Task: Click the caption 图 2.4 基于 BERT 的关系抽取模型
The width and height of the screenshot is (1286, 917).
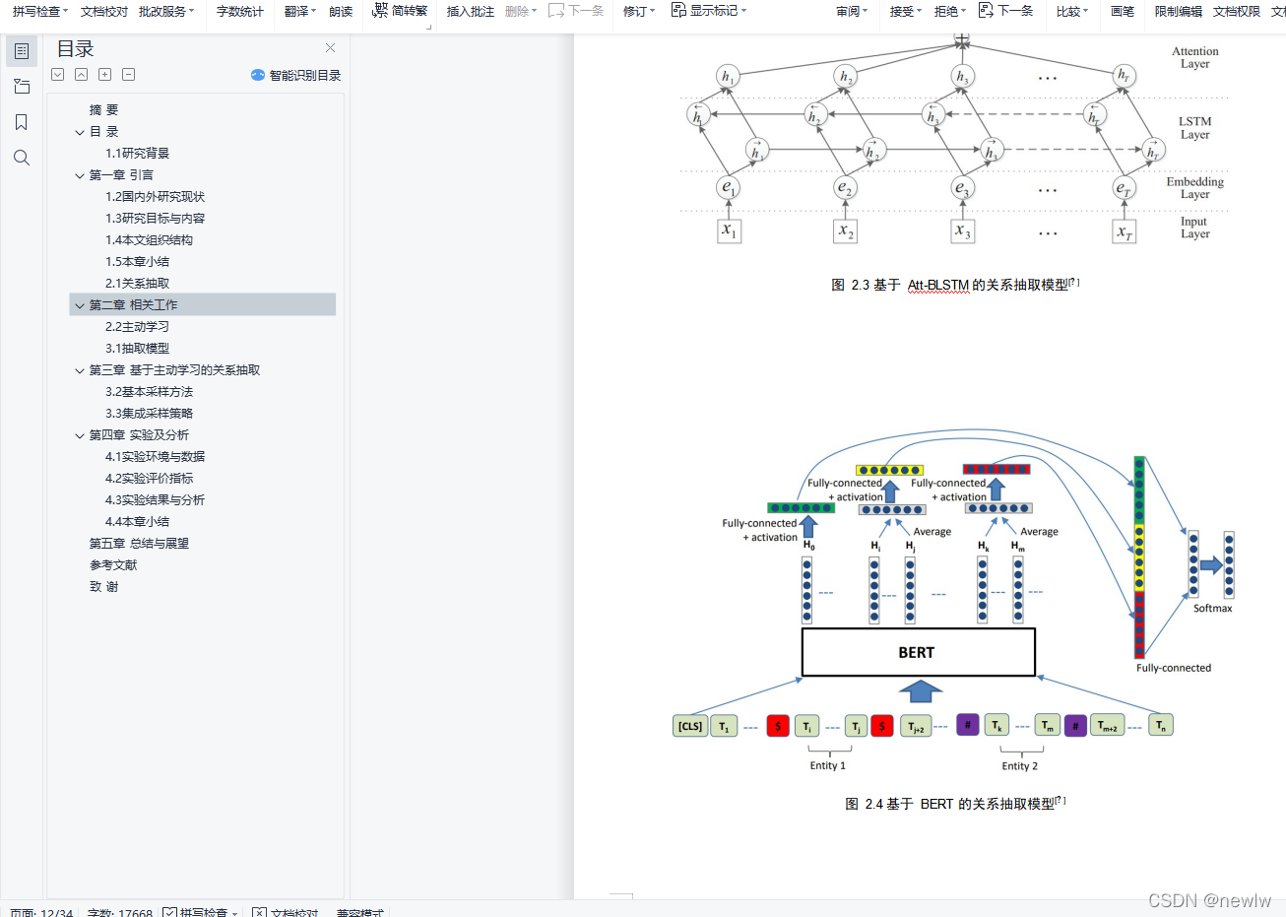Action: click(955, 804)
